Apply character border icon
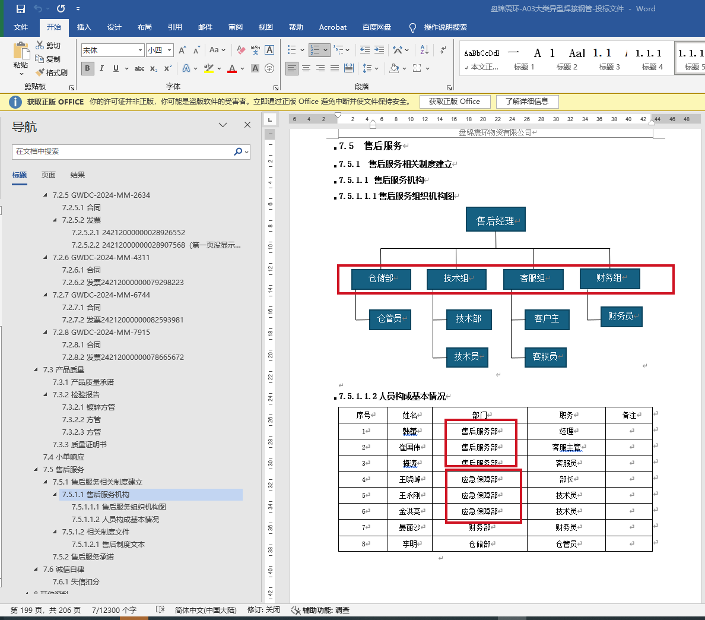Viewport: 705px width, 620px height. tap(269, 50)
